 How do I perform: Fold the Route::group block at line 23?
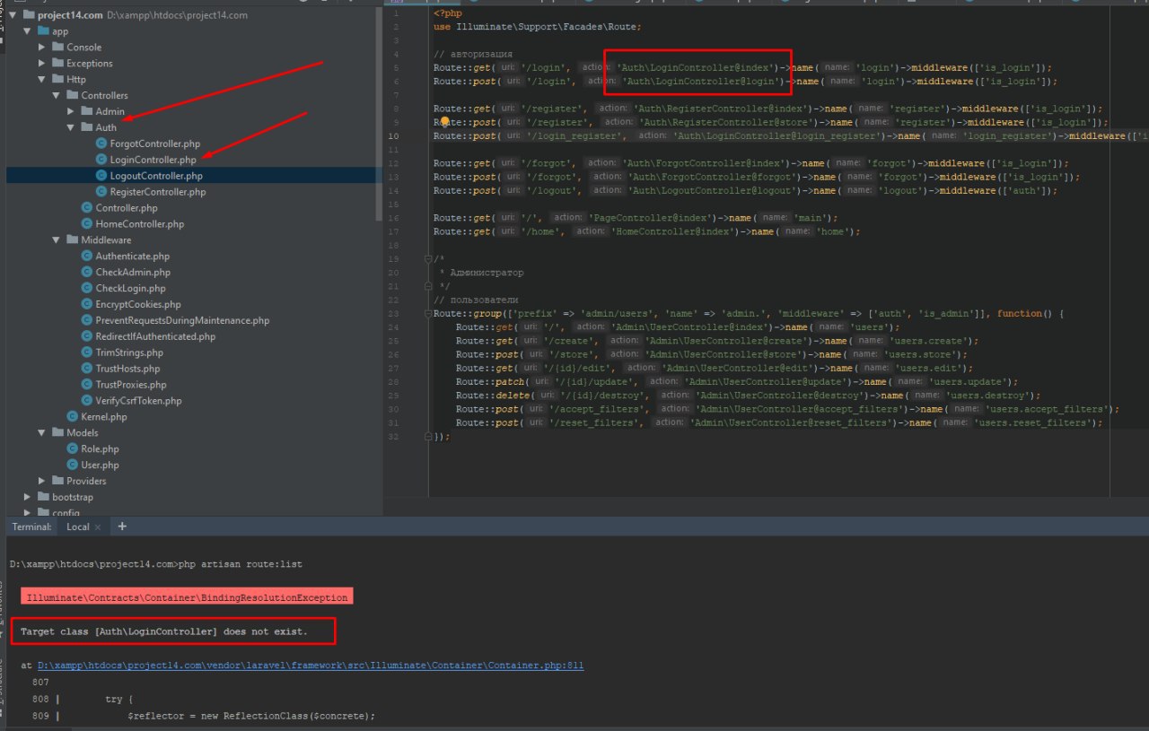pyautogui.click(x=429, y=314)
